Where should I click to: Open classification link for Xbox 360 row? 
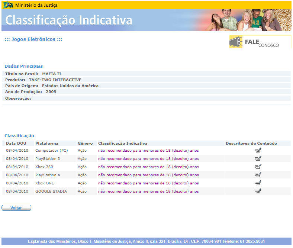[148, 167]
